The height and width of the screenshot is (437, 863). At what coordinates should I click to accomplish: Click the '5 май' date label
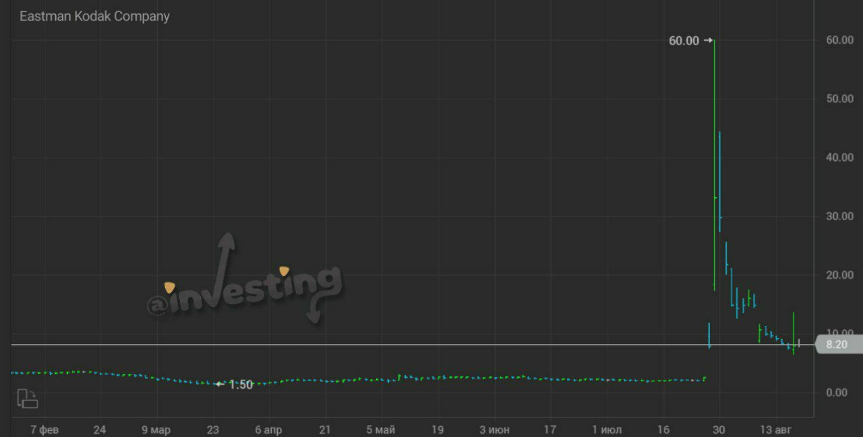tap(381, 430)
